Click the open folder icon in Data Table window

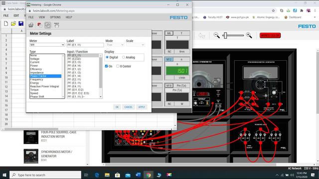(x=13, y=23)
